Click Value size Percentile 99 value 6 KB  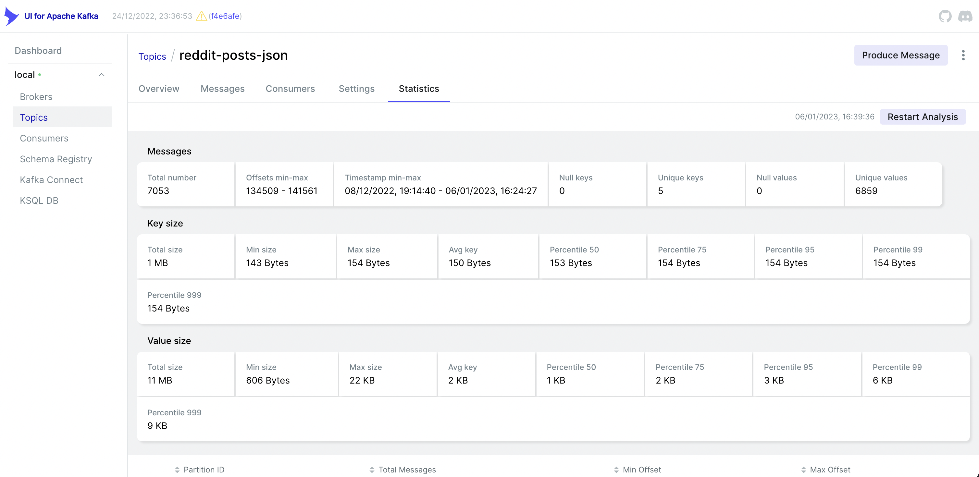click(x=883, y=380)
